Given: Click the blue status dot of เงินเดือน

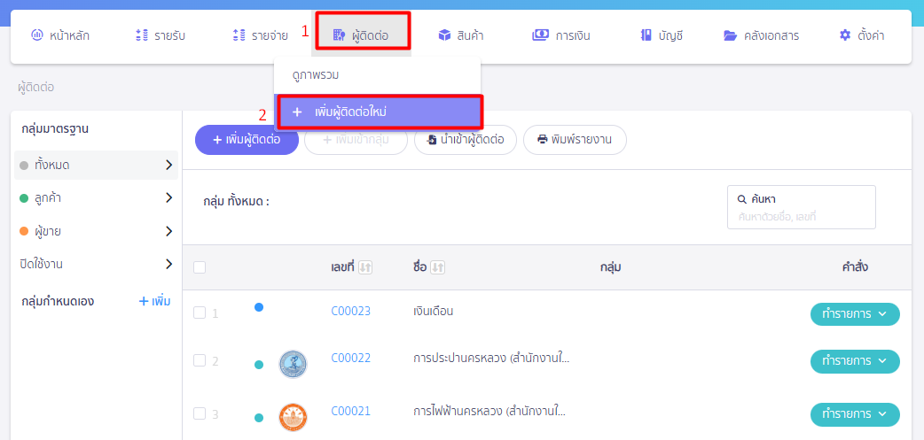Looking at the screenshot, I should tap(259, 307).
